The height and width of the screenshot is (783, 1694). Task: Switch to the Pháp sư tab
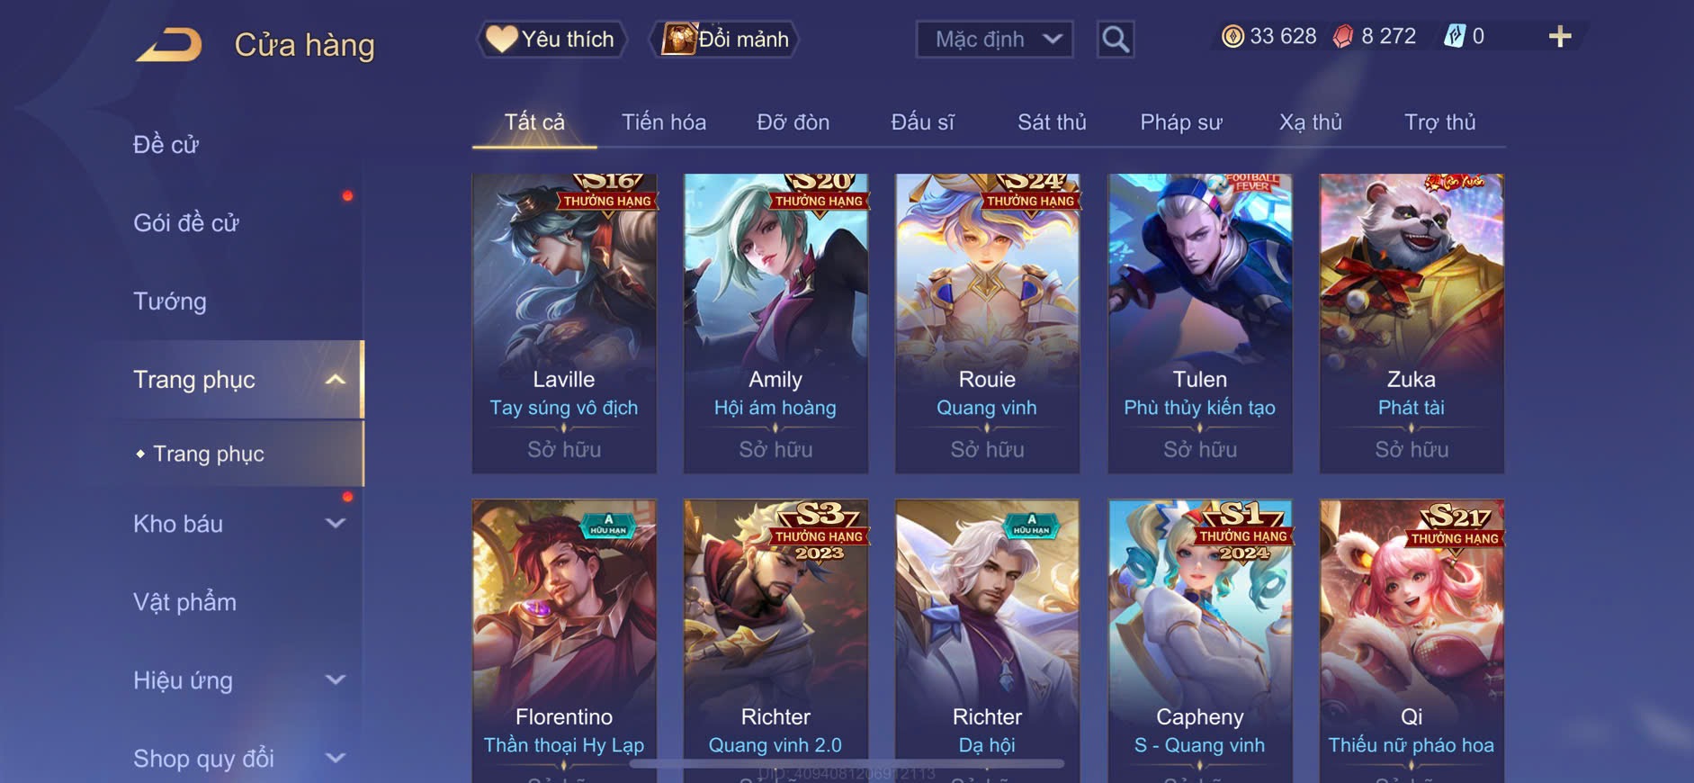pos(1181,122)
